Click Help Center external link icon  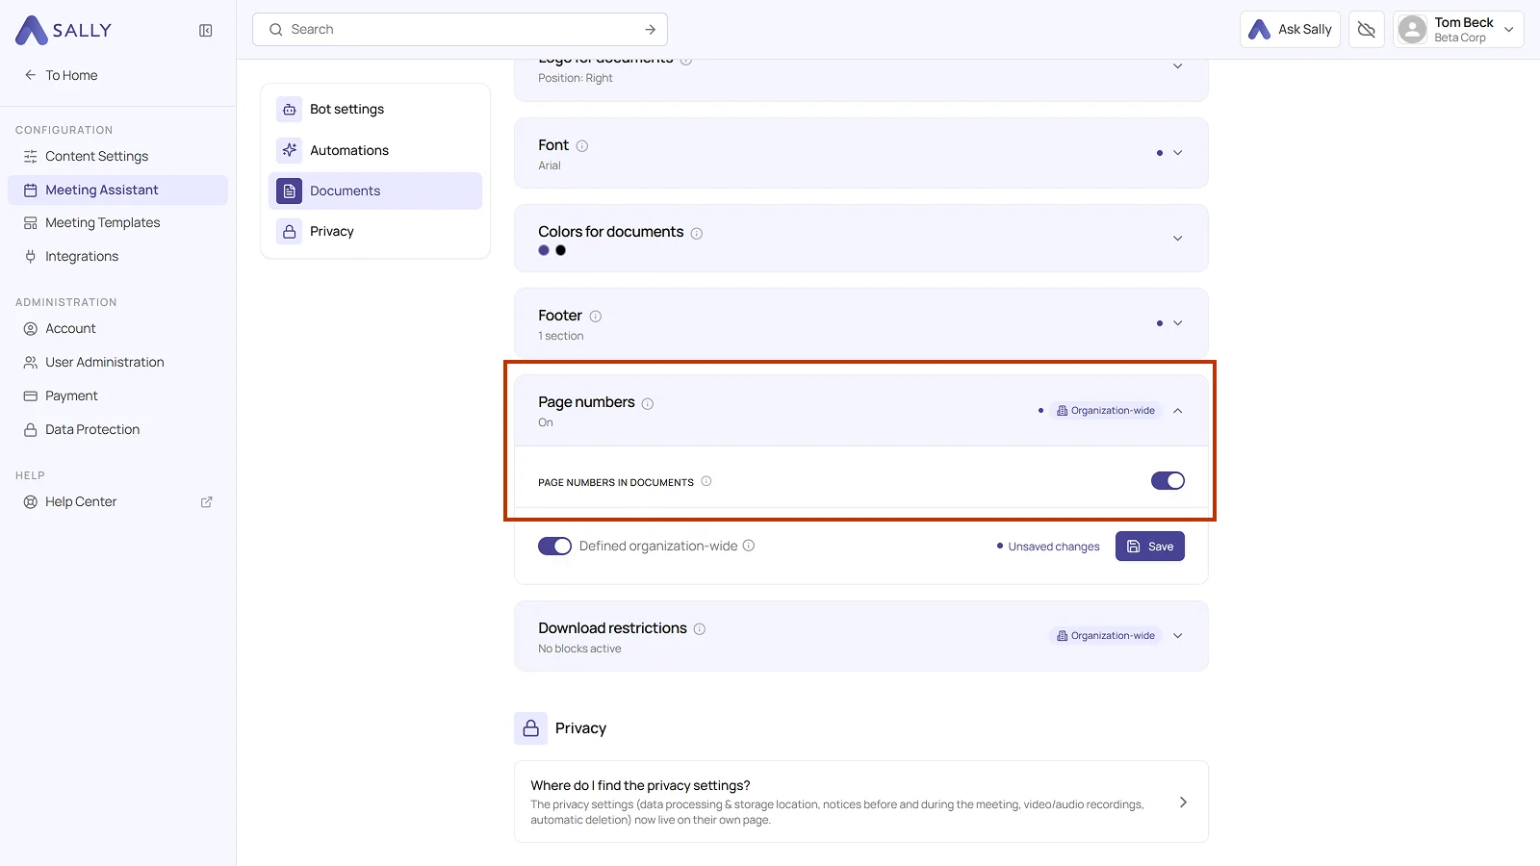click(206, 502)
